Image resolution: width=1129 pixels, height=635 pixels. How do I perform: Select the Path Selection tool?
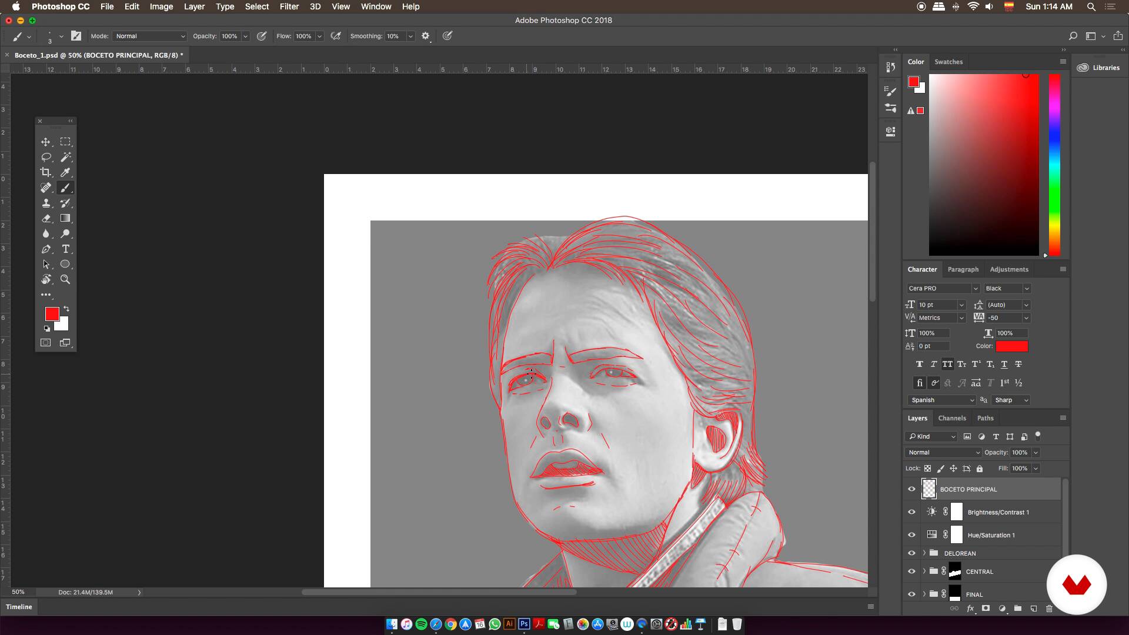45,264
